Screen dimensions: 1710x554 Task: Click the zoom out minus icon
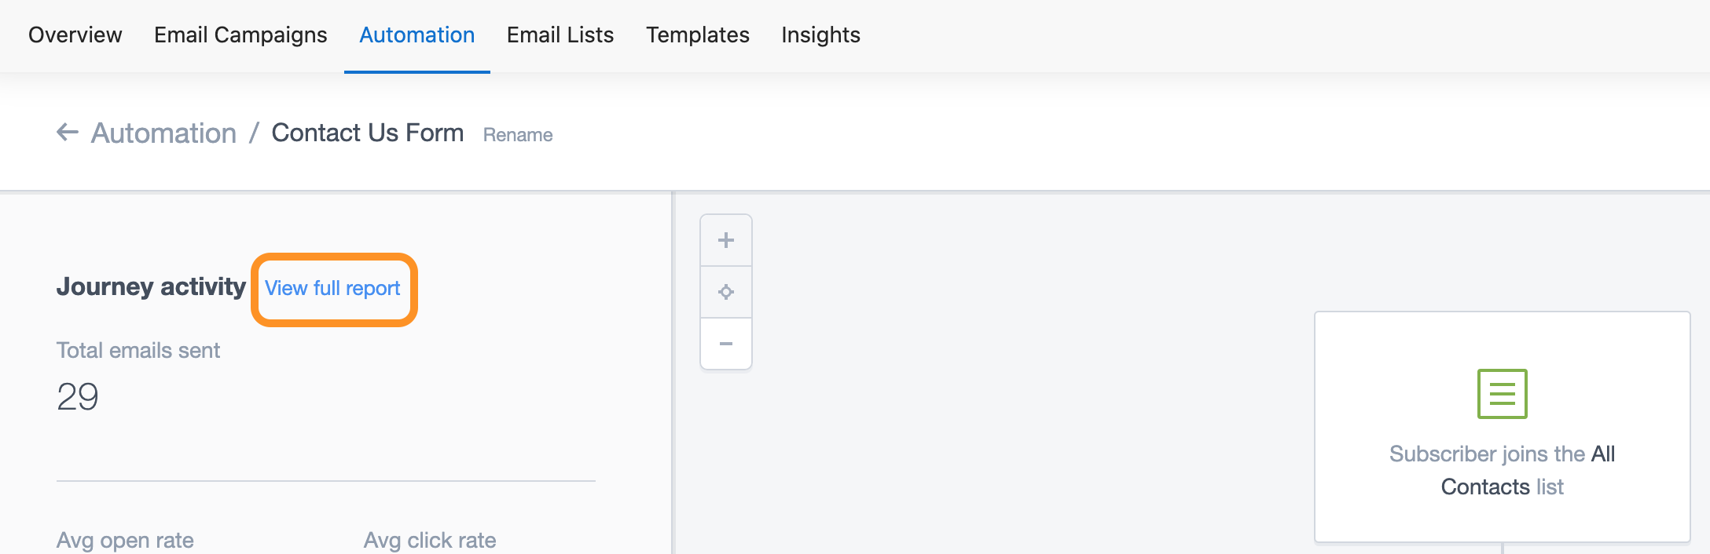(x=725, y=344)
